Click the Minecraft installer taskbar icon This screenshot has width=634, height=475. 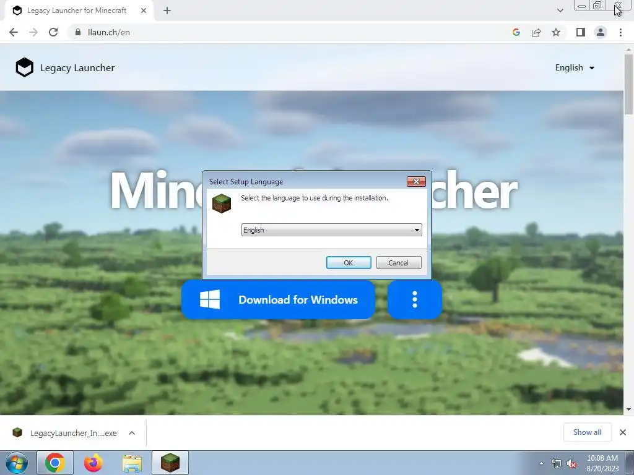point(170,463)
